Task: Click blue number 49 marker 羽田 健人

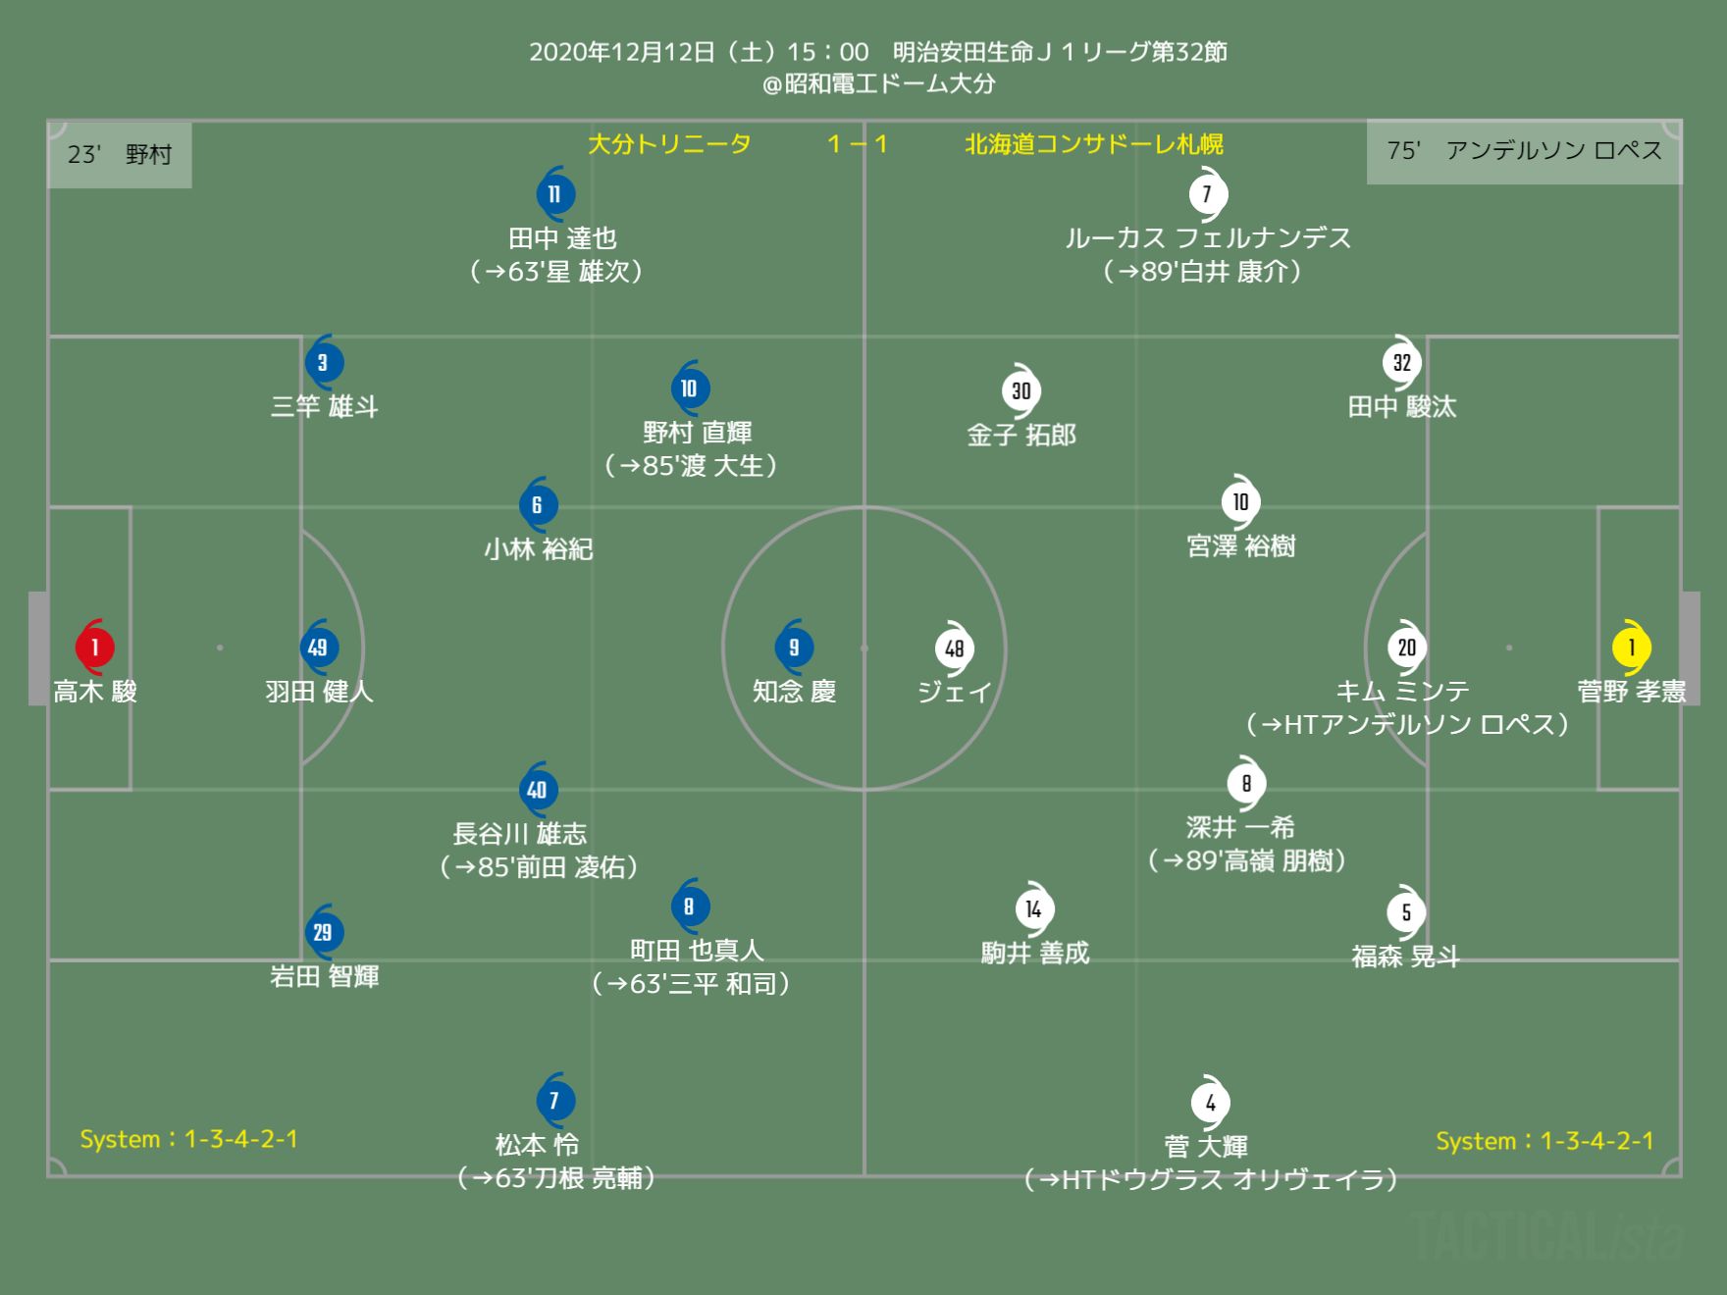Action: point(318,647)
